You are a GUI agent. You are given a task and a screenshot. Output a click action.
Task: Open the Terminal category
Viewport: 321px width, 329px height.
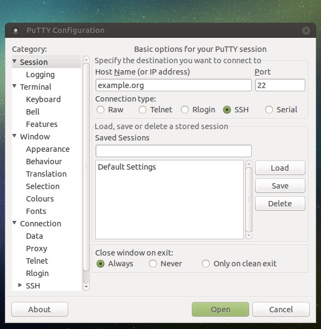pos(36,87)
